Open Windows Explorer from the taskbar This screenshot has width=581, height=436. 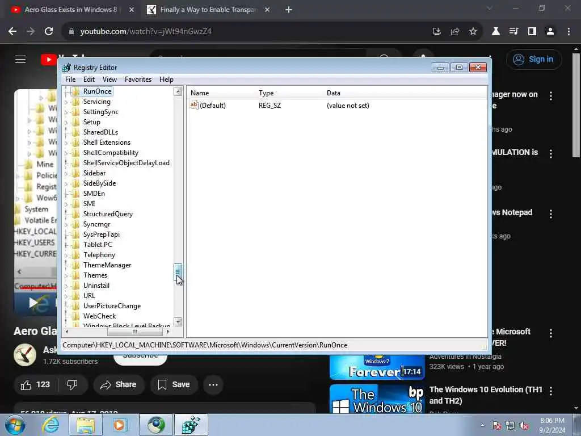point(86,425)
